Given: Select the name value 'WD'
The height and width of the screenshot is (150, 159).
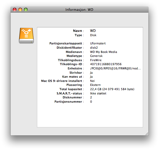Looking at the screenshot, I should [x=93, y=31].
